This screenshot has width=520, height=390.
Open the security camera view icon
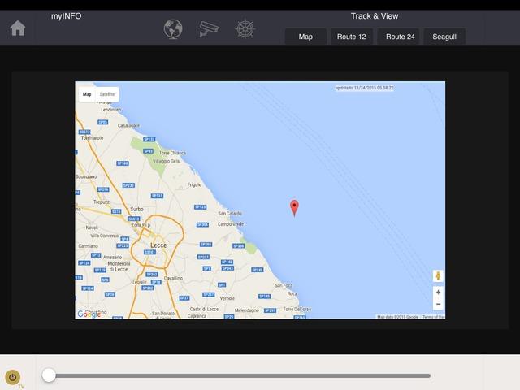(x=209, y=29)
